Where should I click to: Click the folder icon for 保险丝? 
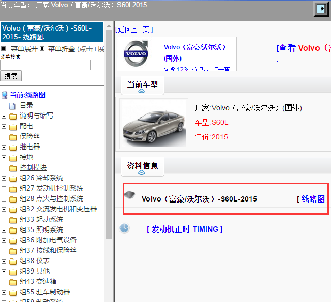pyautogui.click(x=13, y=137)
